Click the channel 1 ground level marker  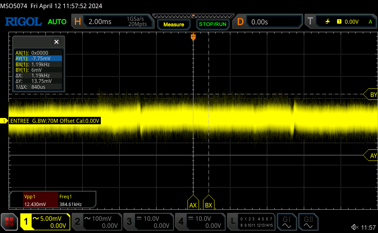click(x=4, y=121)
